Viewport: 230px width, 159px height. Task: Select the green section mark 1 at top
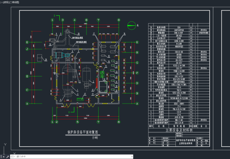(57, 17)
